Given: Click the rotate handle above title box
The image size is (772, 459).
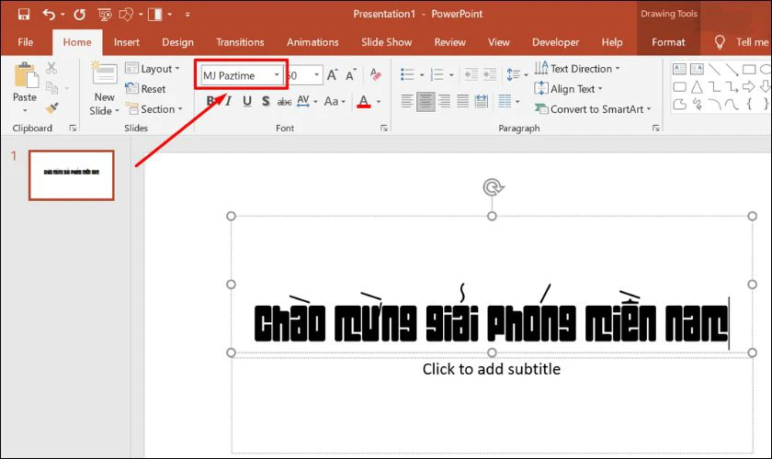Looking at the screenshot, I should click(x=493, y=187).
